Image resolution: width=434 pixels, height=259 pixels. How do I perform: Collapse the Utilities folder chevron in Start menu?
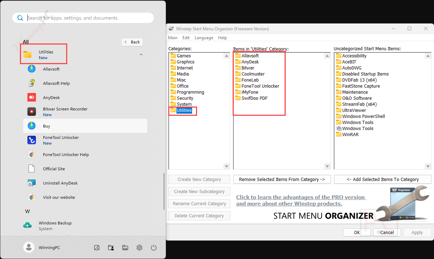141,55
